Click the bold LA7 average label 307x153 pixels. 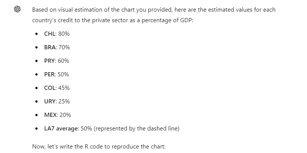[61, 129]
